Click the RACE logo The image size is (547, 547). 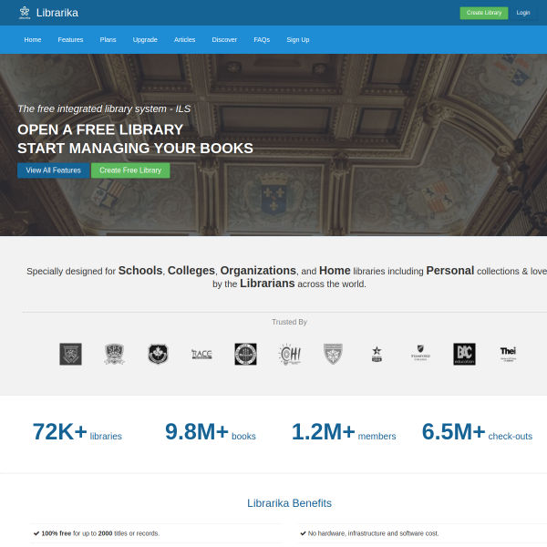point(201,354)
